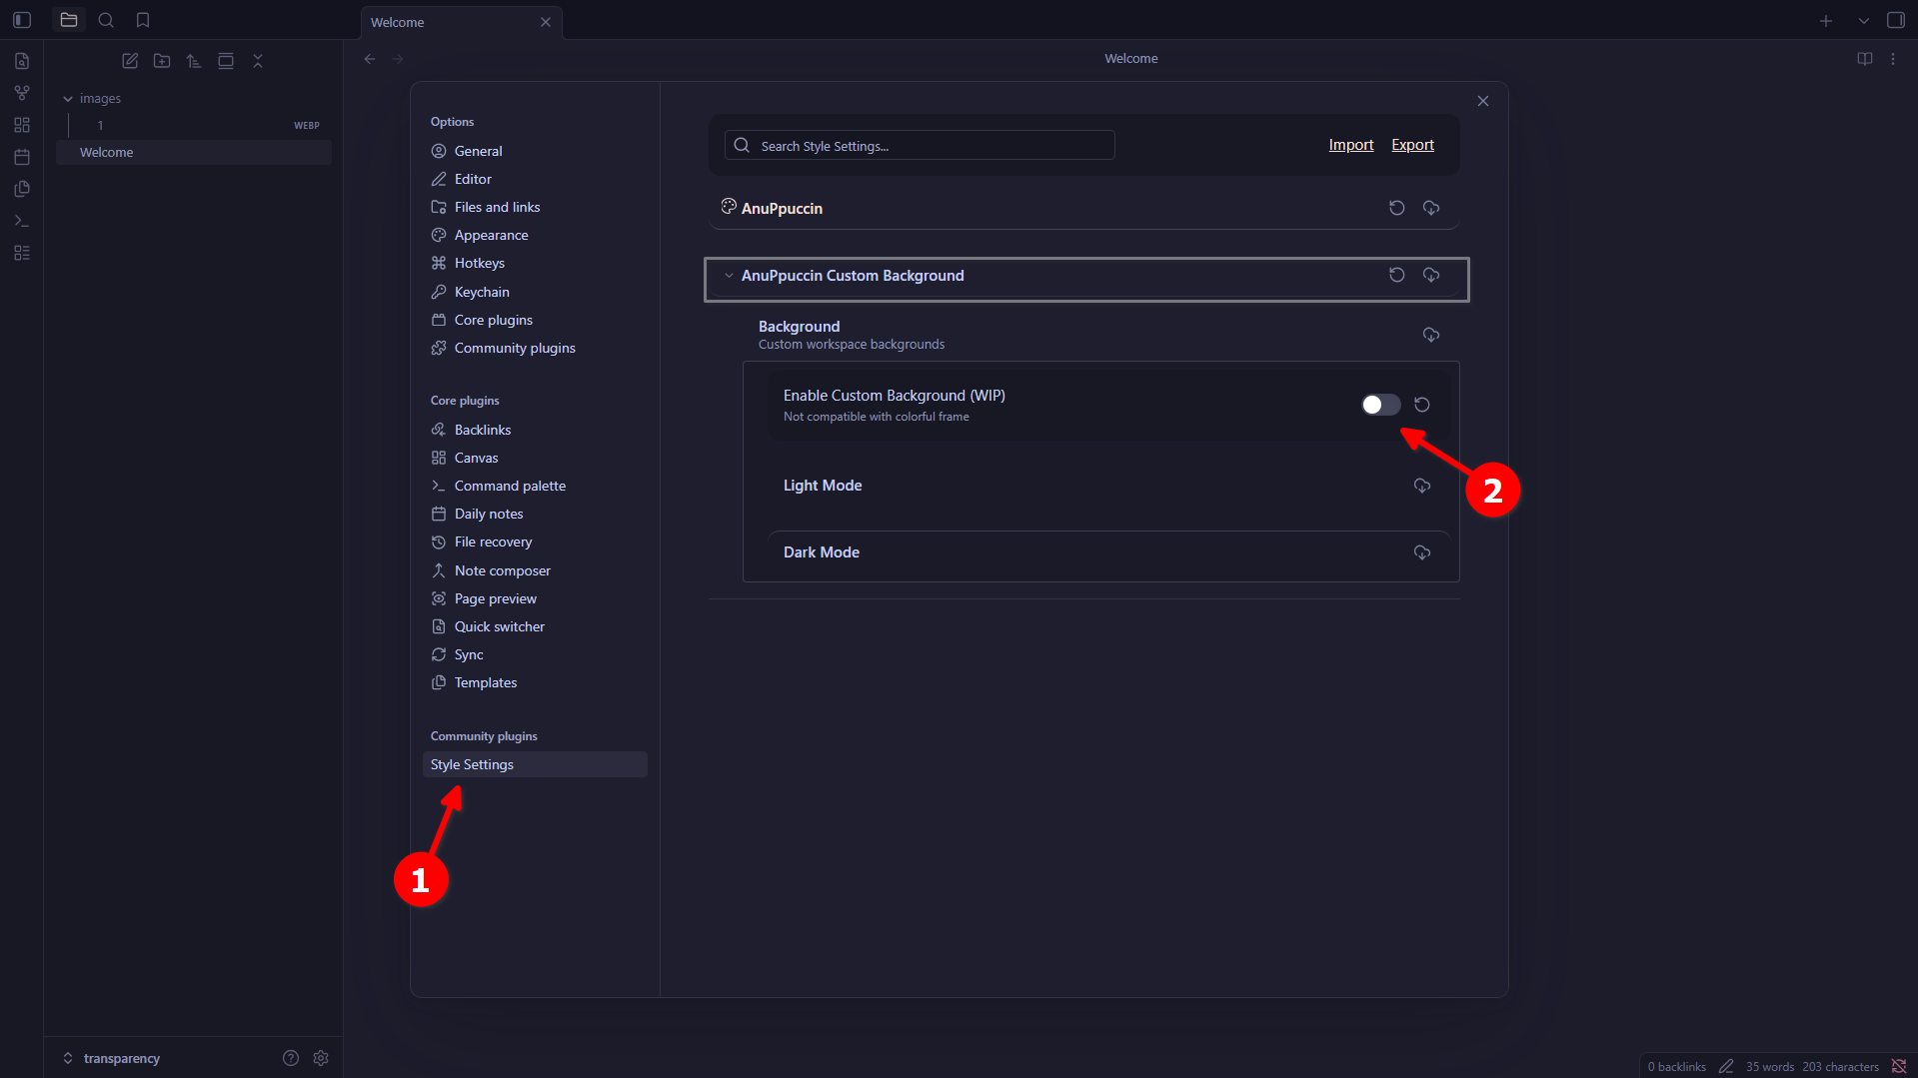The height and width of the screenshot is (1078, 1918).
Task: Open bookmarks pane tab
Action: point(143,20)
